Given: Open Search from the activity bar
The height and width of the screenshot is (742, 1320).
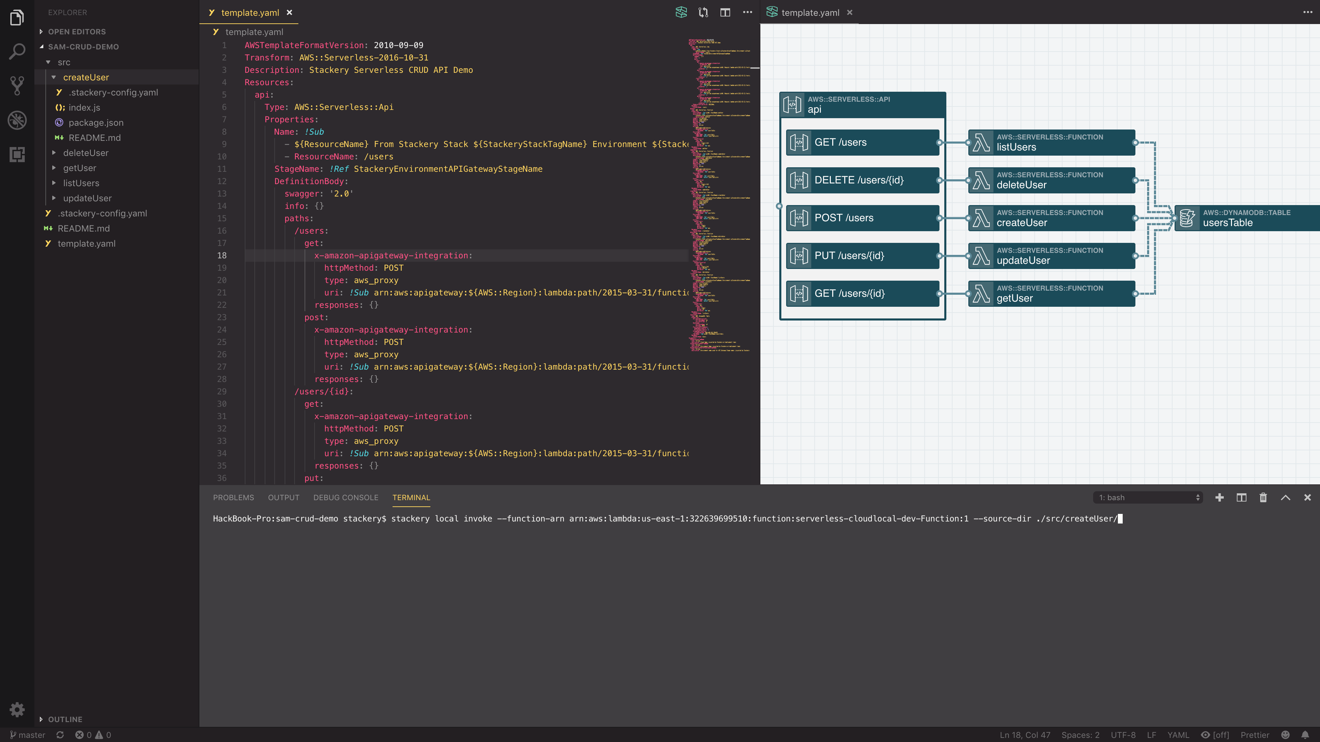Looking at the screenshot, I should (17, 51).
